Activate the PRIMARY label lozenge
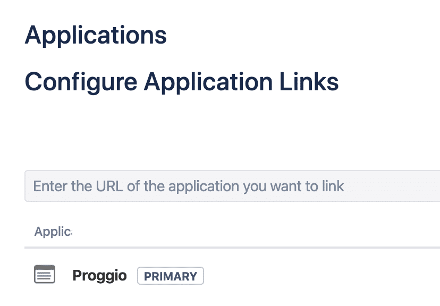The height and width of the screenshot is (306, 440). coord(171,276)
